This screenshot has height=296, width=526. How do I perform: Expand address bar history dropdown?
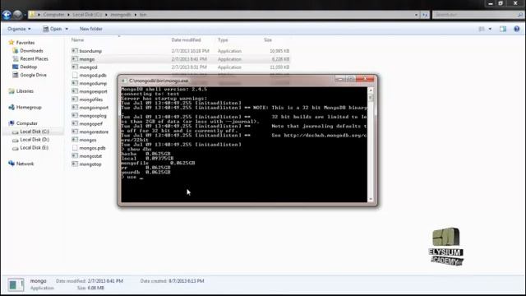tap(416, 15)
